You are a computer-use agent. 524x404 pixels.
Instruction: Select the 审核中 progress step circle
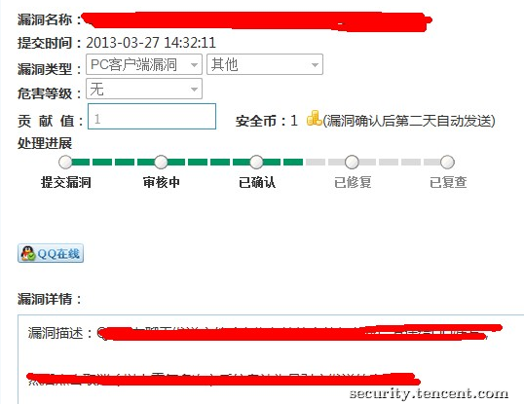point(161,162)
